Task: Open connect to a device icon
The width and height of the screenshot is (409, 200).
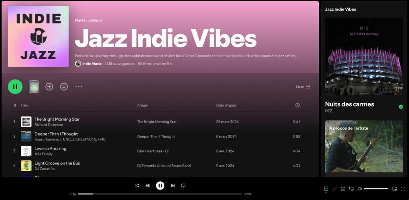Action: (351, 189)
